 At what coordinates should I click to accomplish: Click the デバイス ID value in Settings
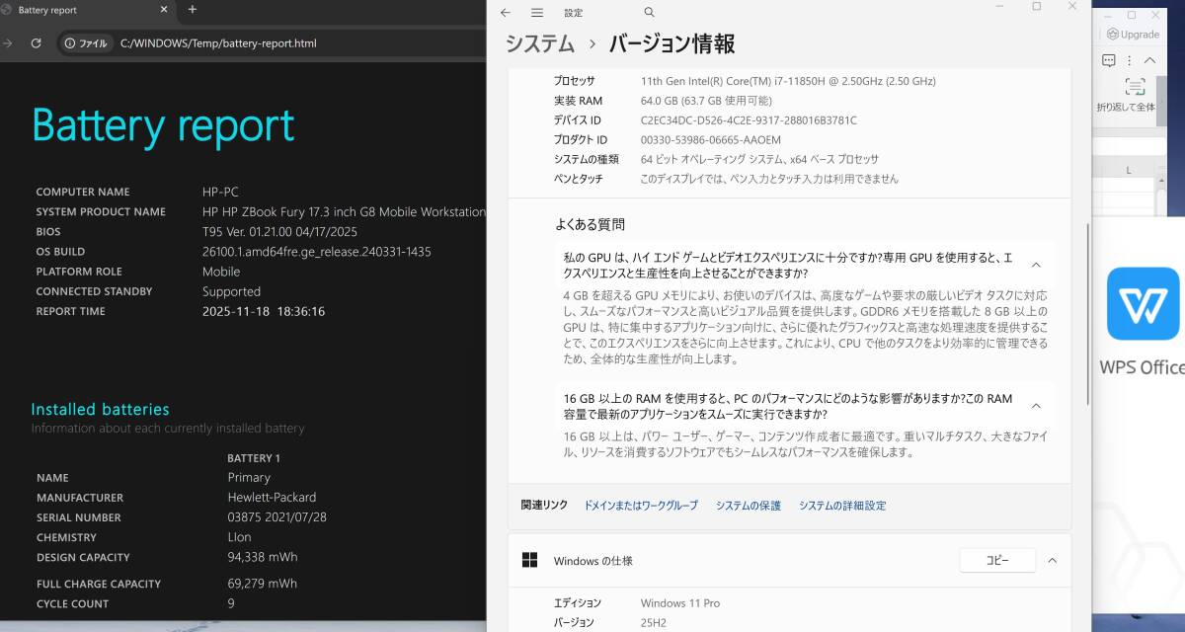point(749,120)
